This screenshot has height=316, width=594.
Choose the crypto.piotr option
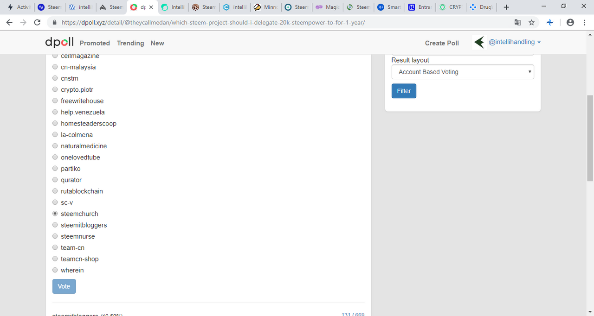[55, 89]
